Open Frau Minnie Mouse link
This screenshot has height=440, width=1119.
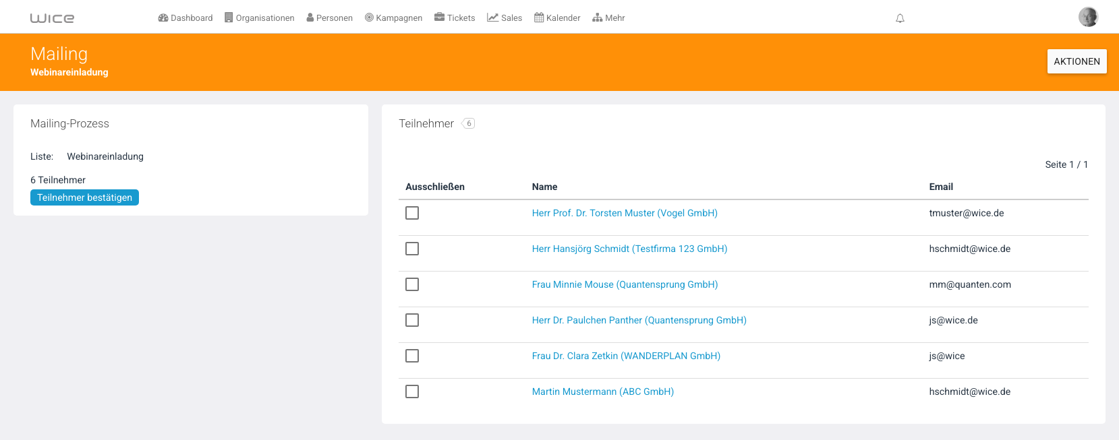[625, 284]
